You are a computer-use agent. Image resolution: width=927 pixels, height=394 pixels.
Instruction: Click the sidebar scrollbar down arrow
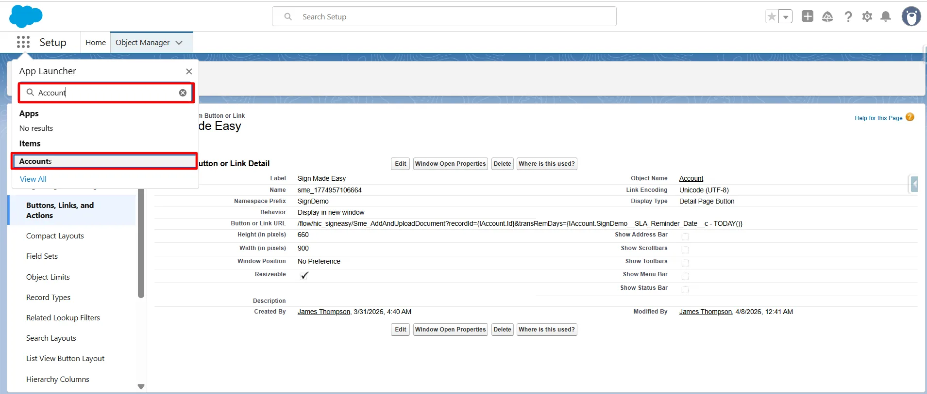click(141, 387)
